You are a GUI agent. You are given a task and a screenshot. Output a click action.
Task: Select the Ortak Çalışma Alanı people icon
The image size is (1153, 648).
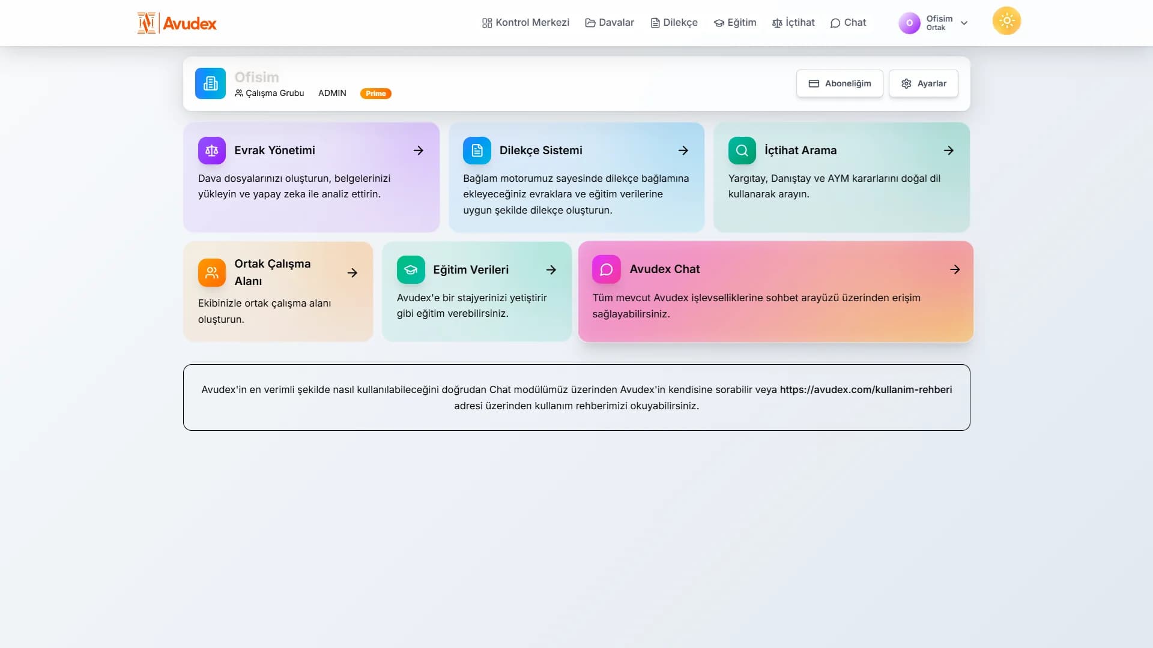[x=211, y=272]
